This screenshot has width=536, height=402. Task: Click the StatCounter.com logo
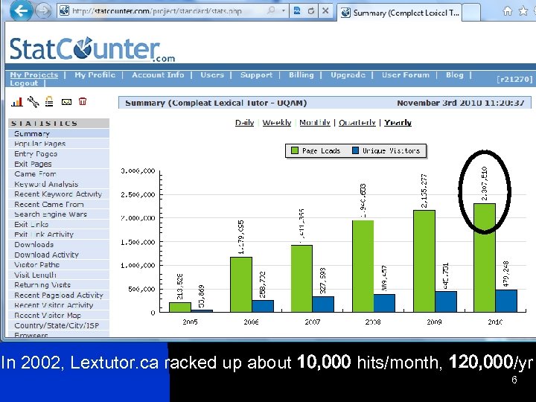[92, 49]
